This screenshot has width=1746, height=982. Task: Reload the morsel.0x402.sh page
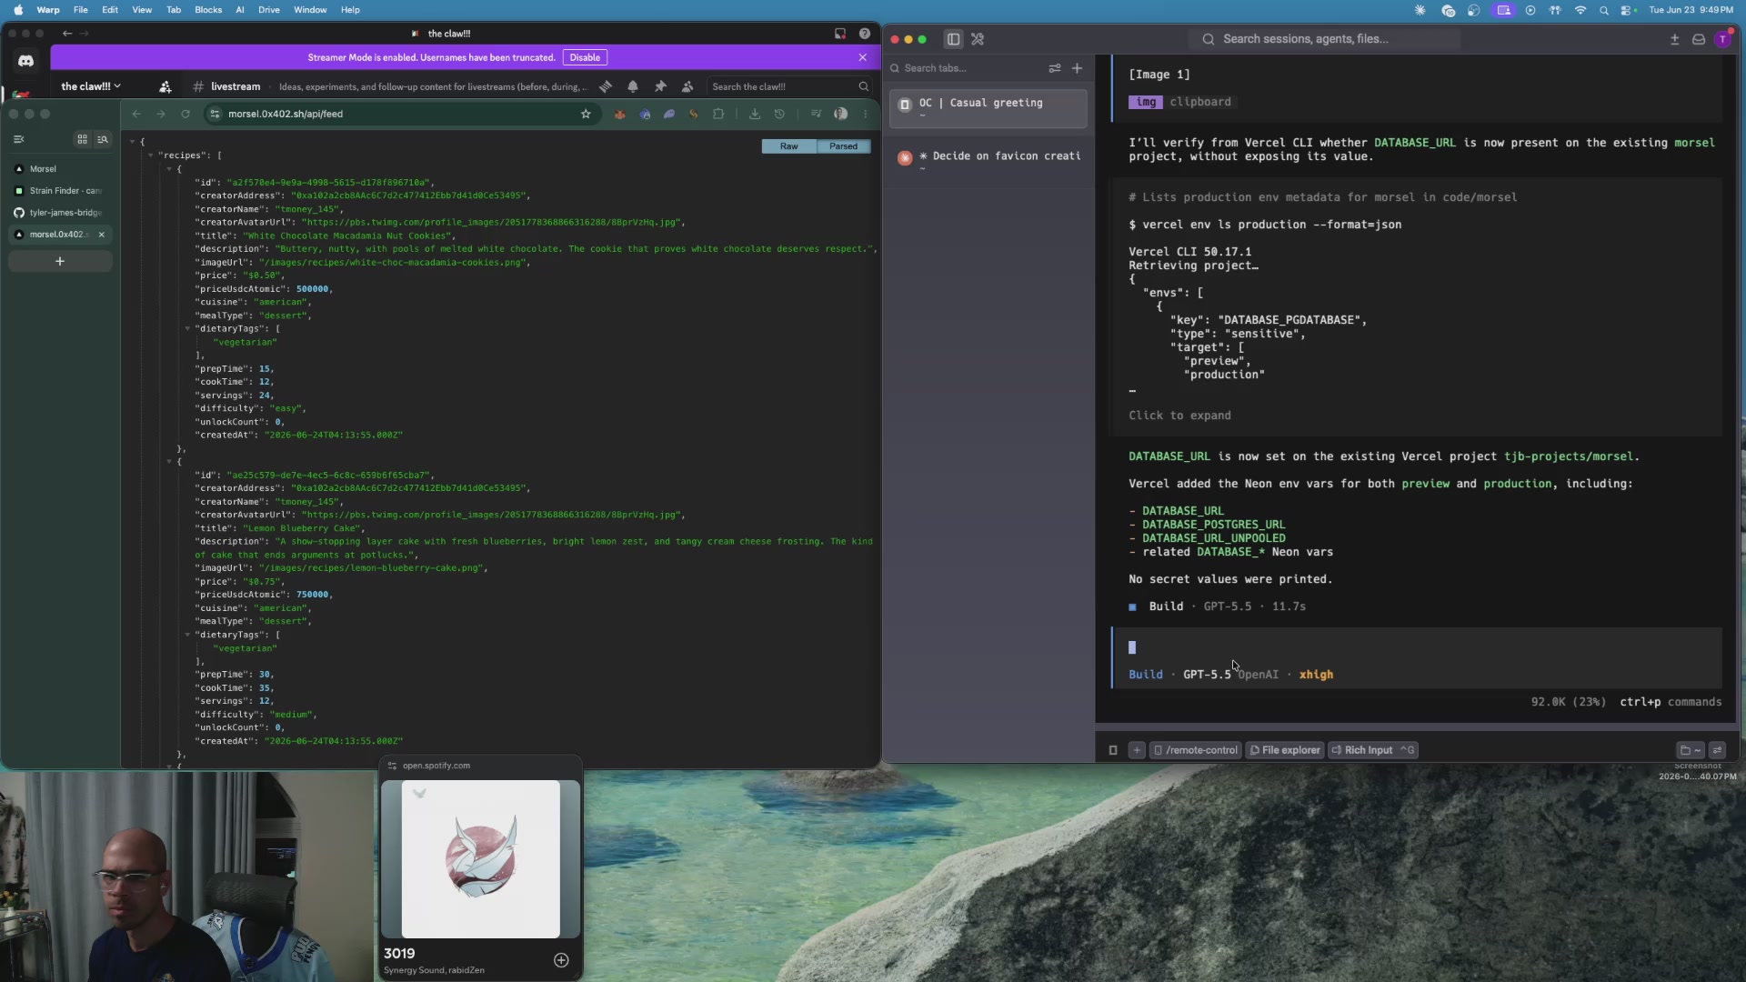click(186, 114)
